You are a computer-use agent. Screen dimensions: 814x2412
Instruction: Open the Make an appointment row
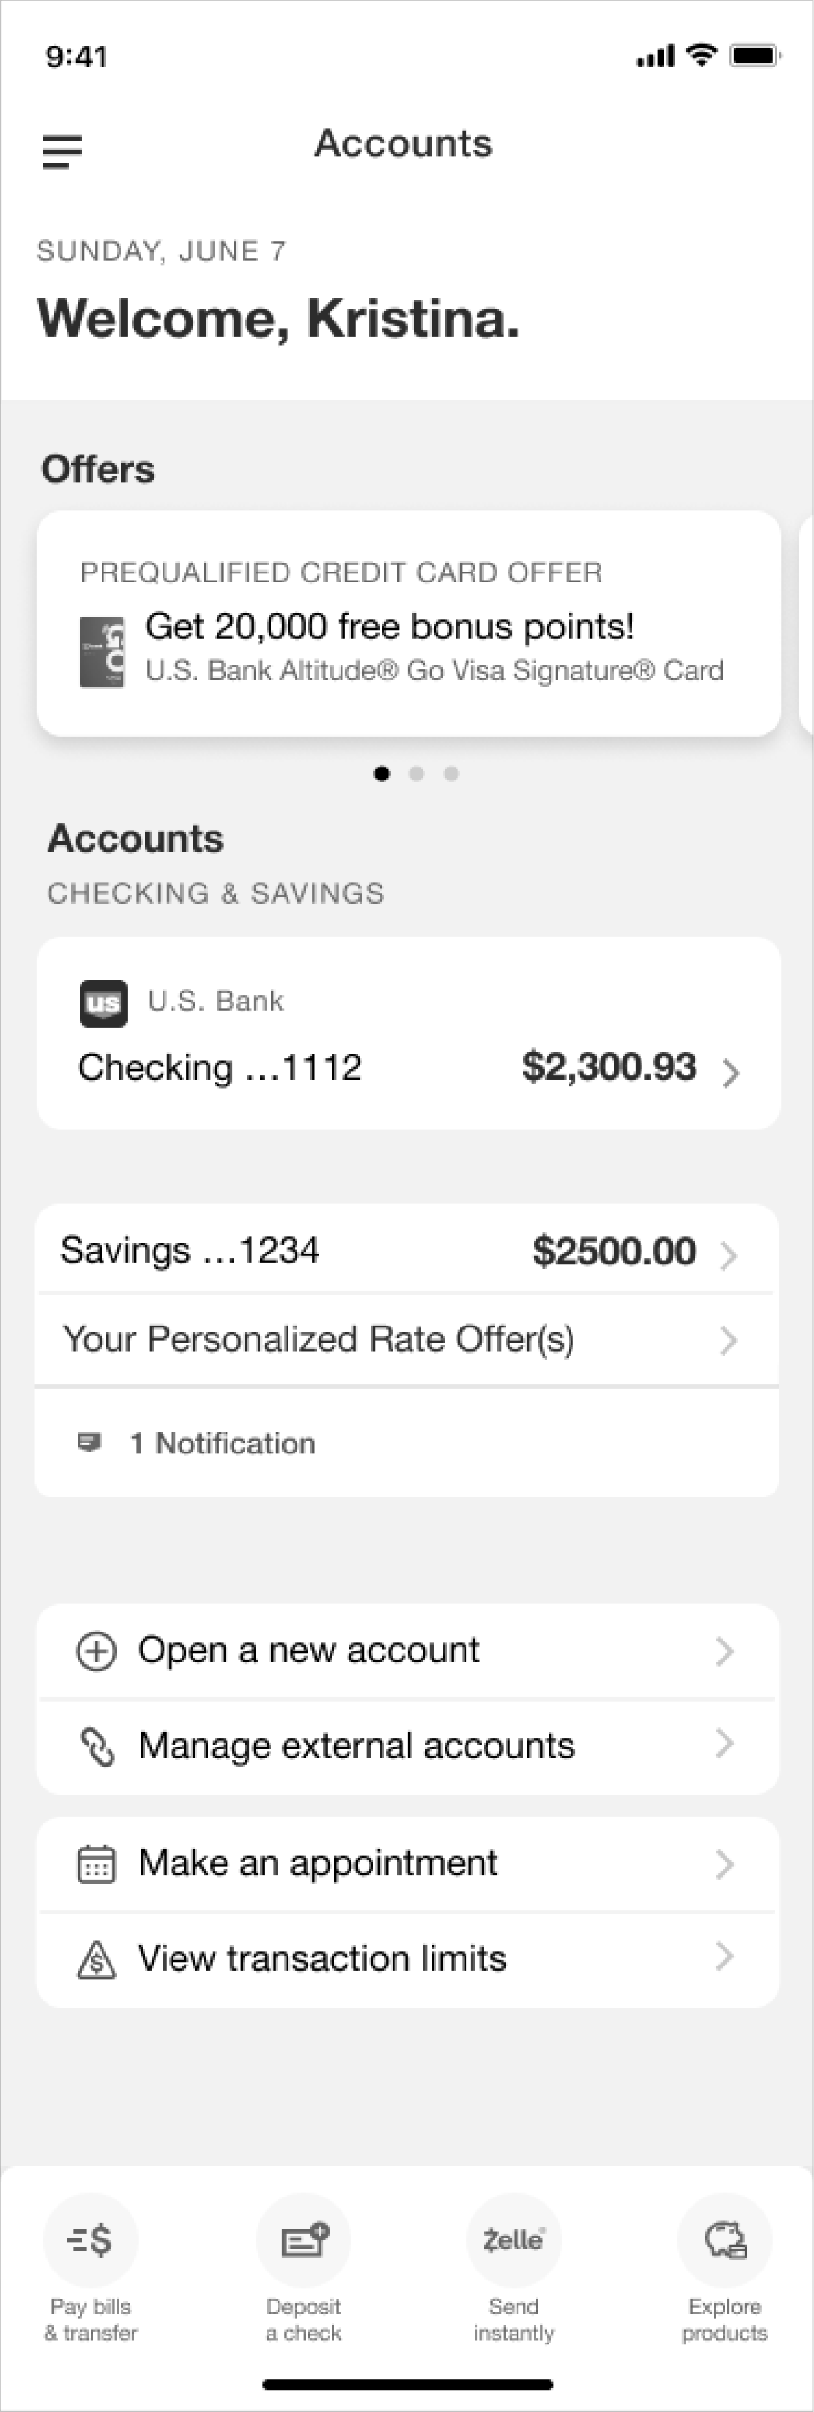pyautogui.click(x=407, y=1864)
